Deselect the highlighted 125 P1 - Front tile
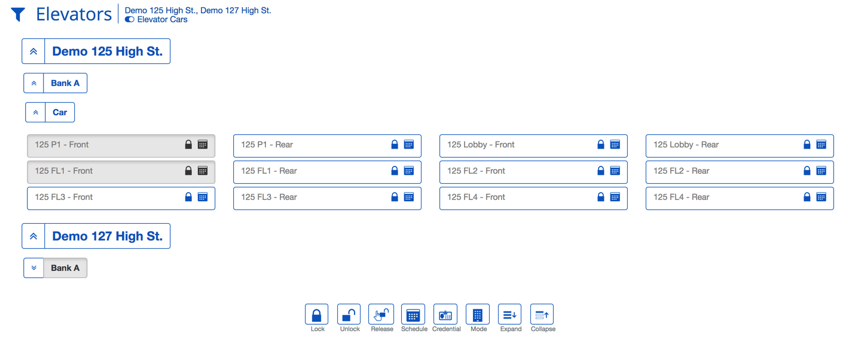 [x=102, y=145]
